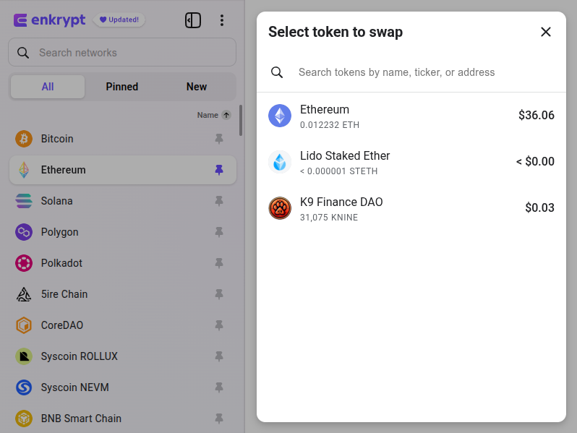This screenshot has height=433, width=577.
Task: Click the Ethereum network icon in sidebar
Action: click(24, 170)
